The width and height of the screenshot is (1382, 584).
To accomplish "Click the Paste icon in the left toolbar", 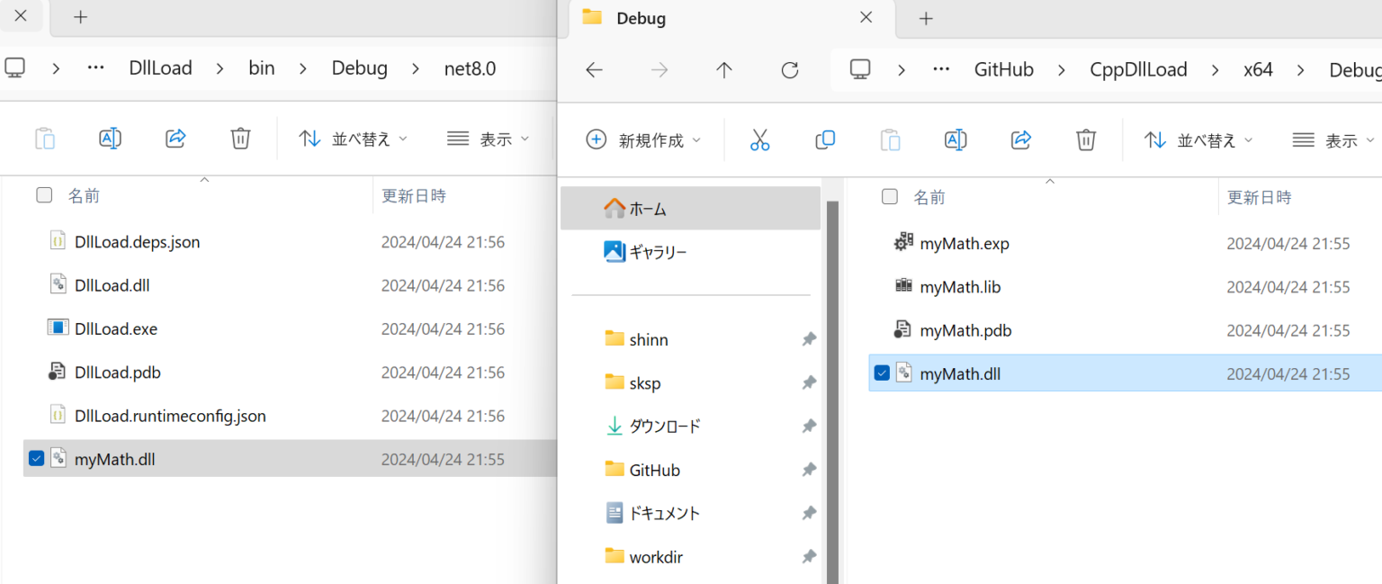I will (45, 138).
